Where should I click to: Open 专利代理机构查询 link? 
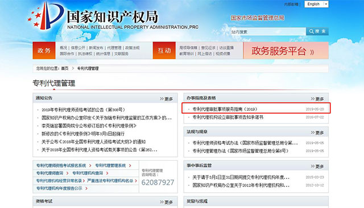click(x=88, y=173)
